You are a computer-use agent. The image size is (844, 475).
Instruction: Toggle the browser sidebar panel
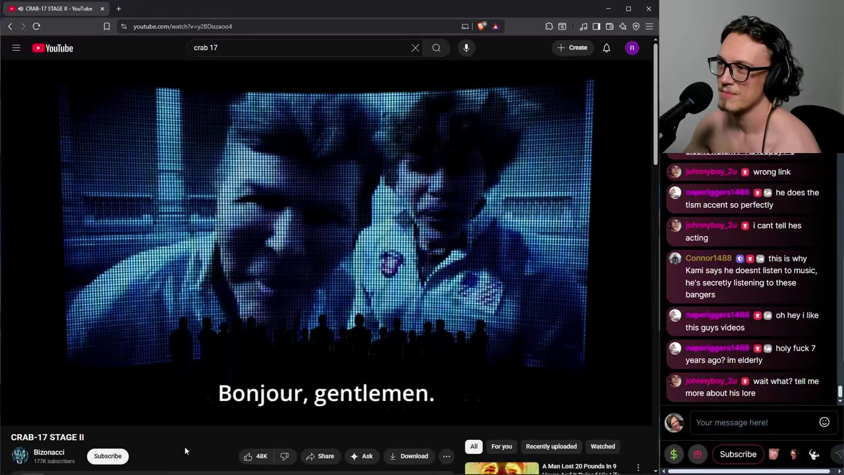(x=596, y=26)
